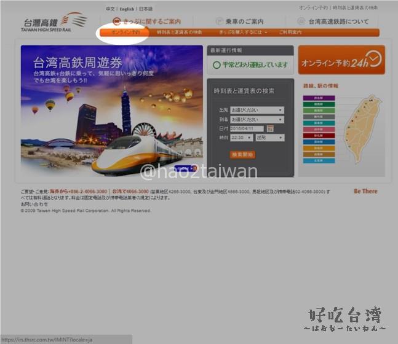
Task: Open the 22:30 time dropdown
Action: click(x=241, y=138)
